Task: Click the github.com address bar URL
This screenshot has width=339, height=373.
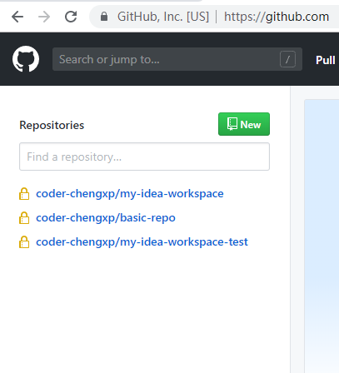Action: point(277,17)
